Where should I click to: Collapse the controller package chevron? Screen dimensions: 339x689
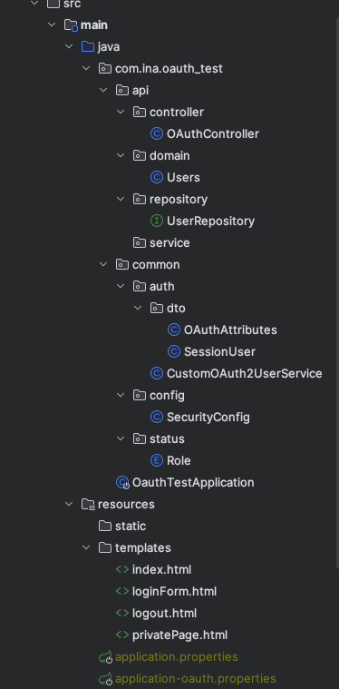[x=121, y=112]
